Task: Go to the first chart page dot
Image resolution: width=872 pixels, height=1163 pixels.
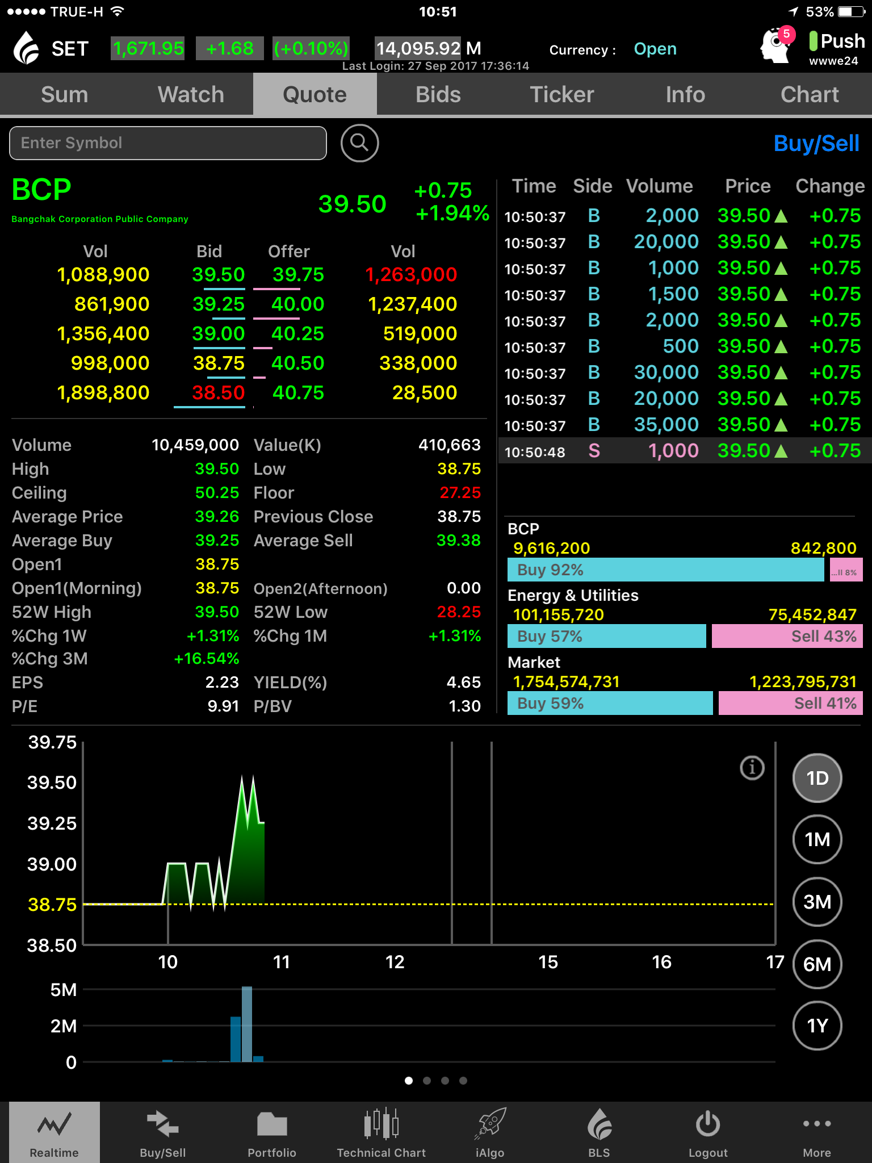Action: (x=409, y=1081)
